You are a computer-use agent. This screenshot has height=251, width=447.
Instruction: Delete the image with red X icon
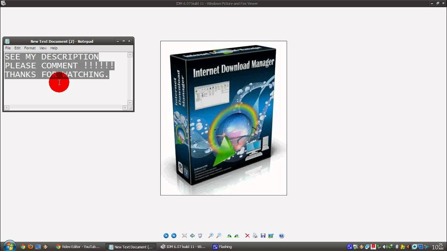coord(247,236)
